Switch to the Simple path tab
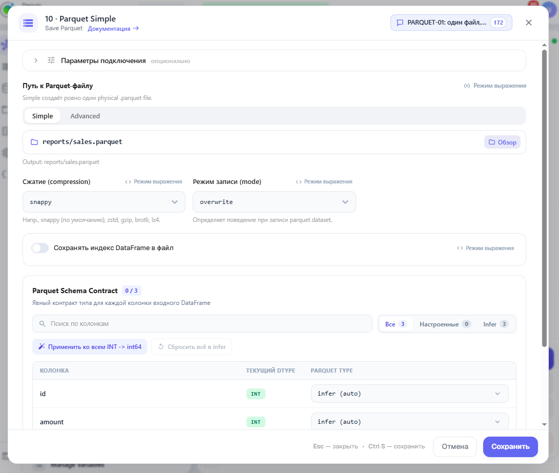Screen dimensions: 559x473 click(43, 116)
